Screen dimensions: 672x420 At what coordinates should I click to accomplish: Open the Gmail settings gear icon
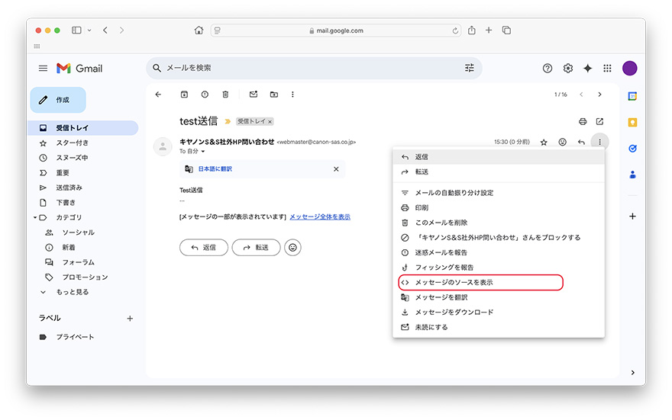click(x=567, y=68)
